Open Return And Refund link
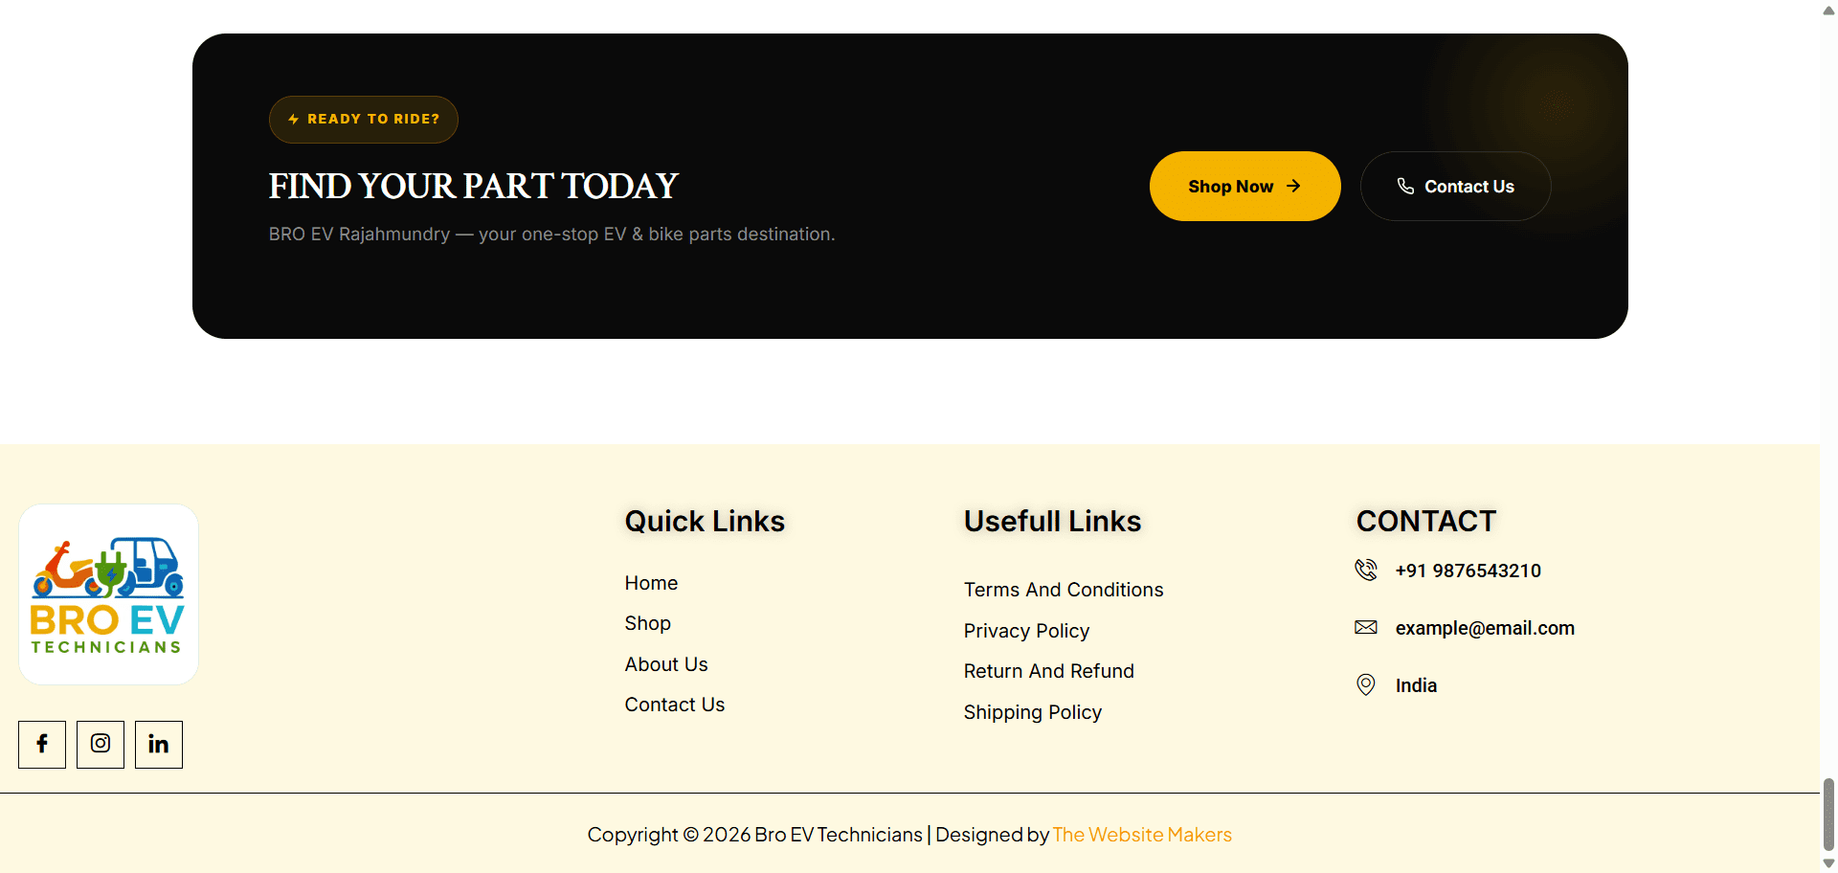The height and width of the screenshot is (873, 1838). [1049, 671]
